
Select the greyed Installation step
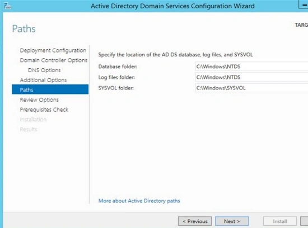33,120
